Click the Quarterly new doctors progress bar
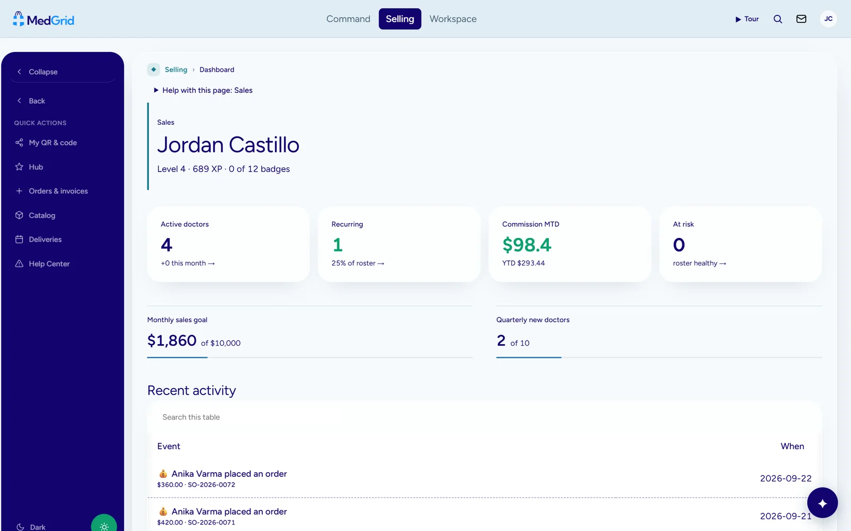 click(659, 357)
